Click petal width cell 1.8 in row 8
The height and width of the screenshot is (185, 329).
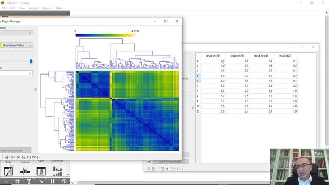285,96
